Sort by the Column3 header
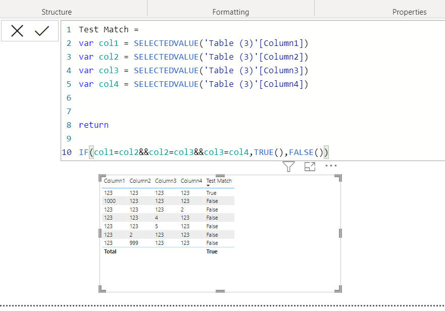 pyautogui.click(x=166, y=181)
